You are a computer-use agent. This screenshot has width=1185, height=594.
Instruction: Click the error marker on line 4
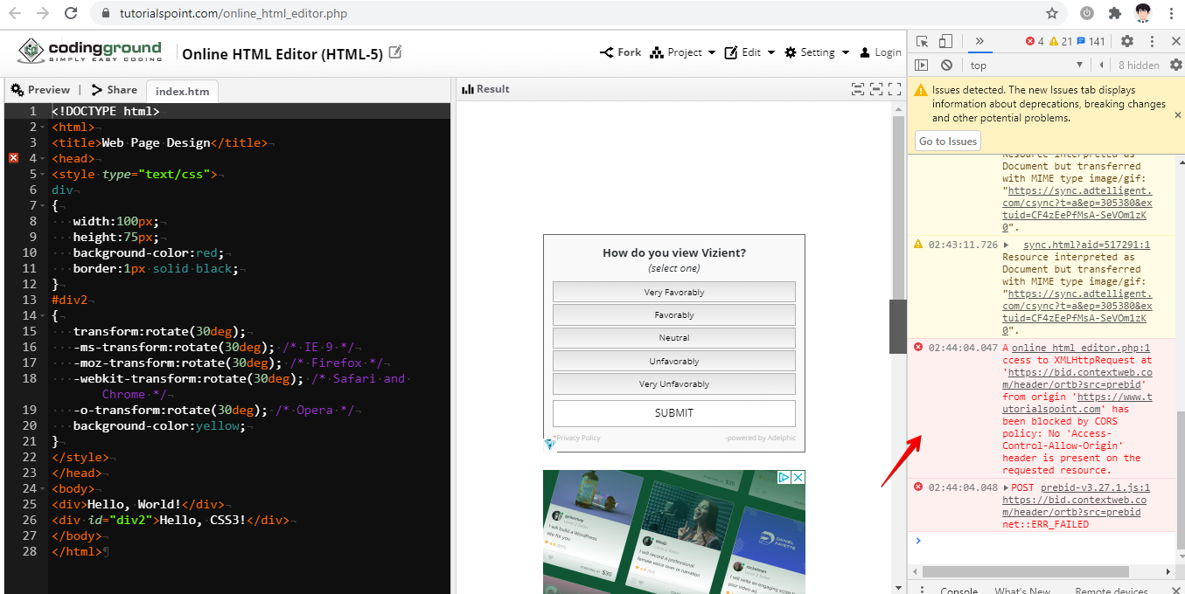13,158
